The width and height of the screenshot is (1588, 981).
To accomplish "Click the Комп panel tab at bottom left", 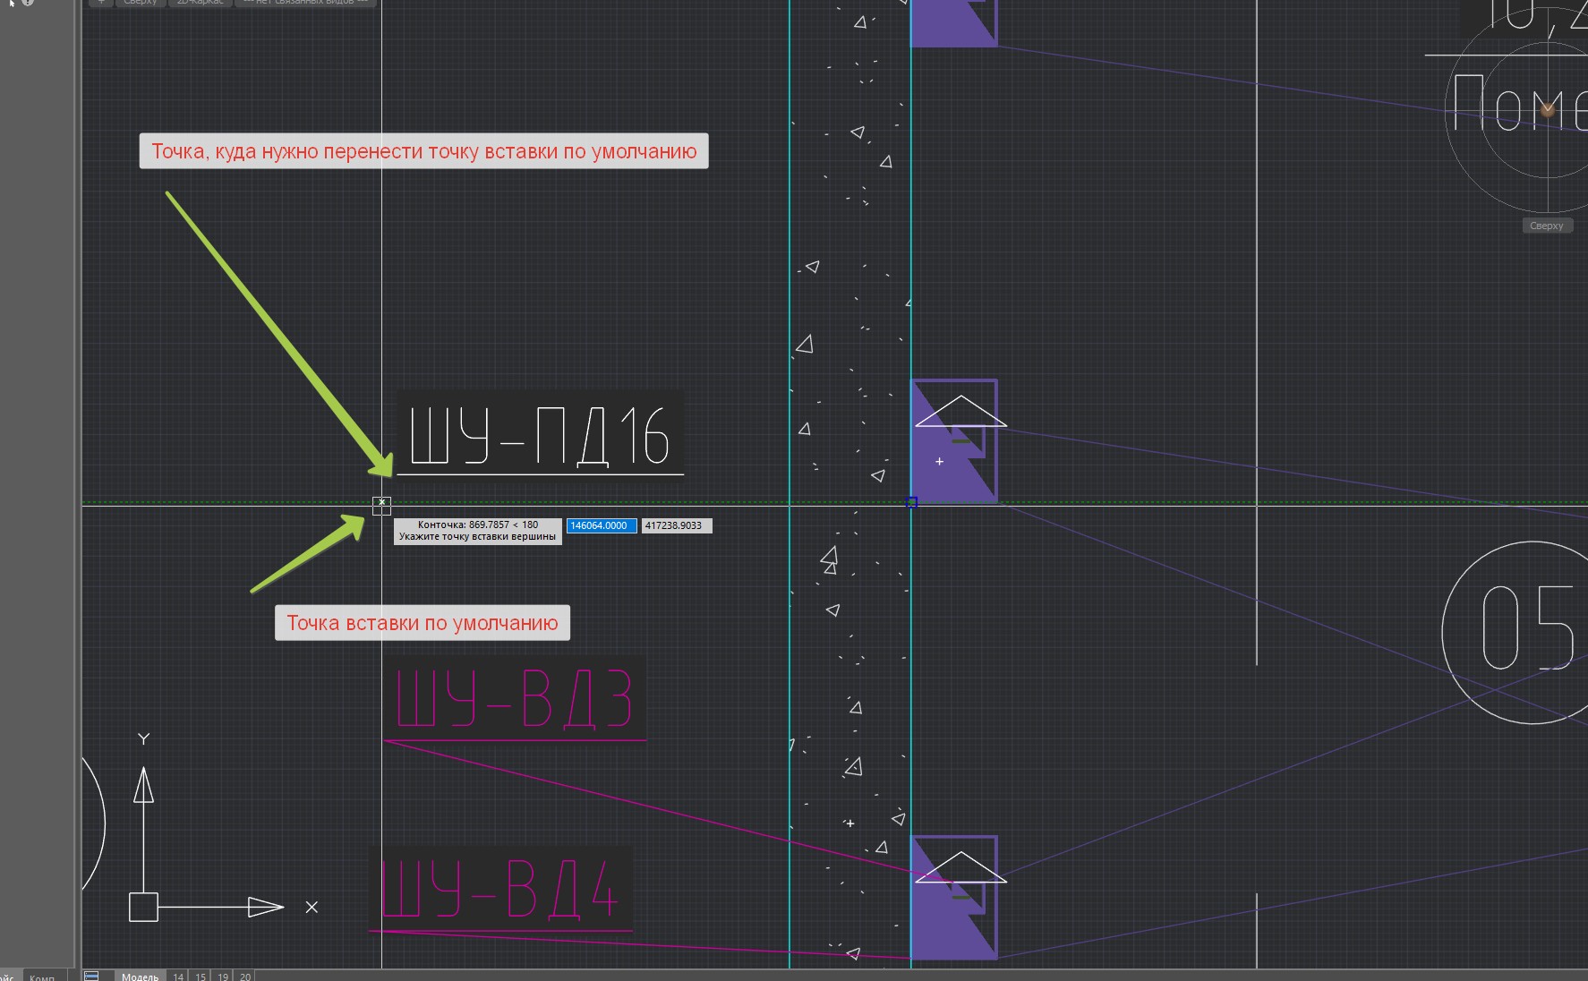I will pos(42,976).
